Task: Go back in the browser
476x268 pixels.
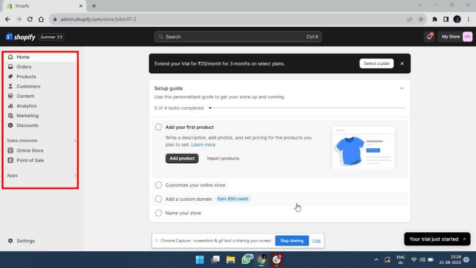Action: [x=8, y=19]
